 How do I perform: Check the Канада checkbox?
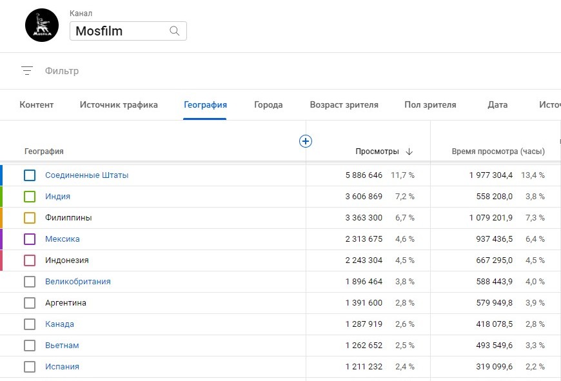[30, 324]
